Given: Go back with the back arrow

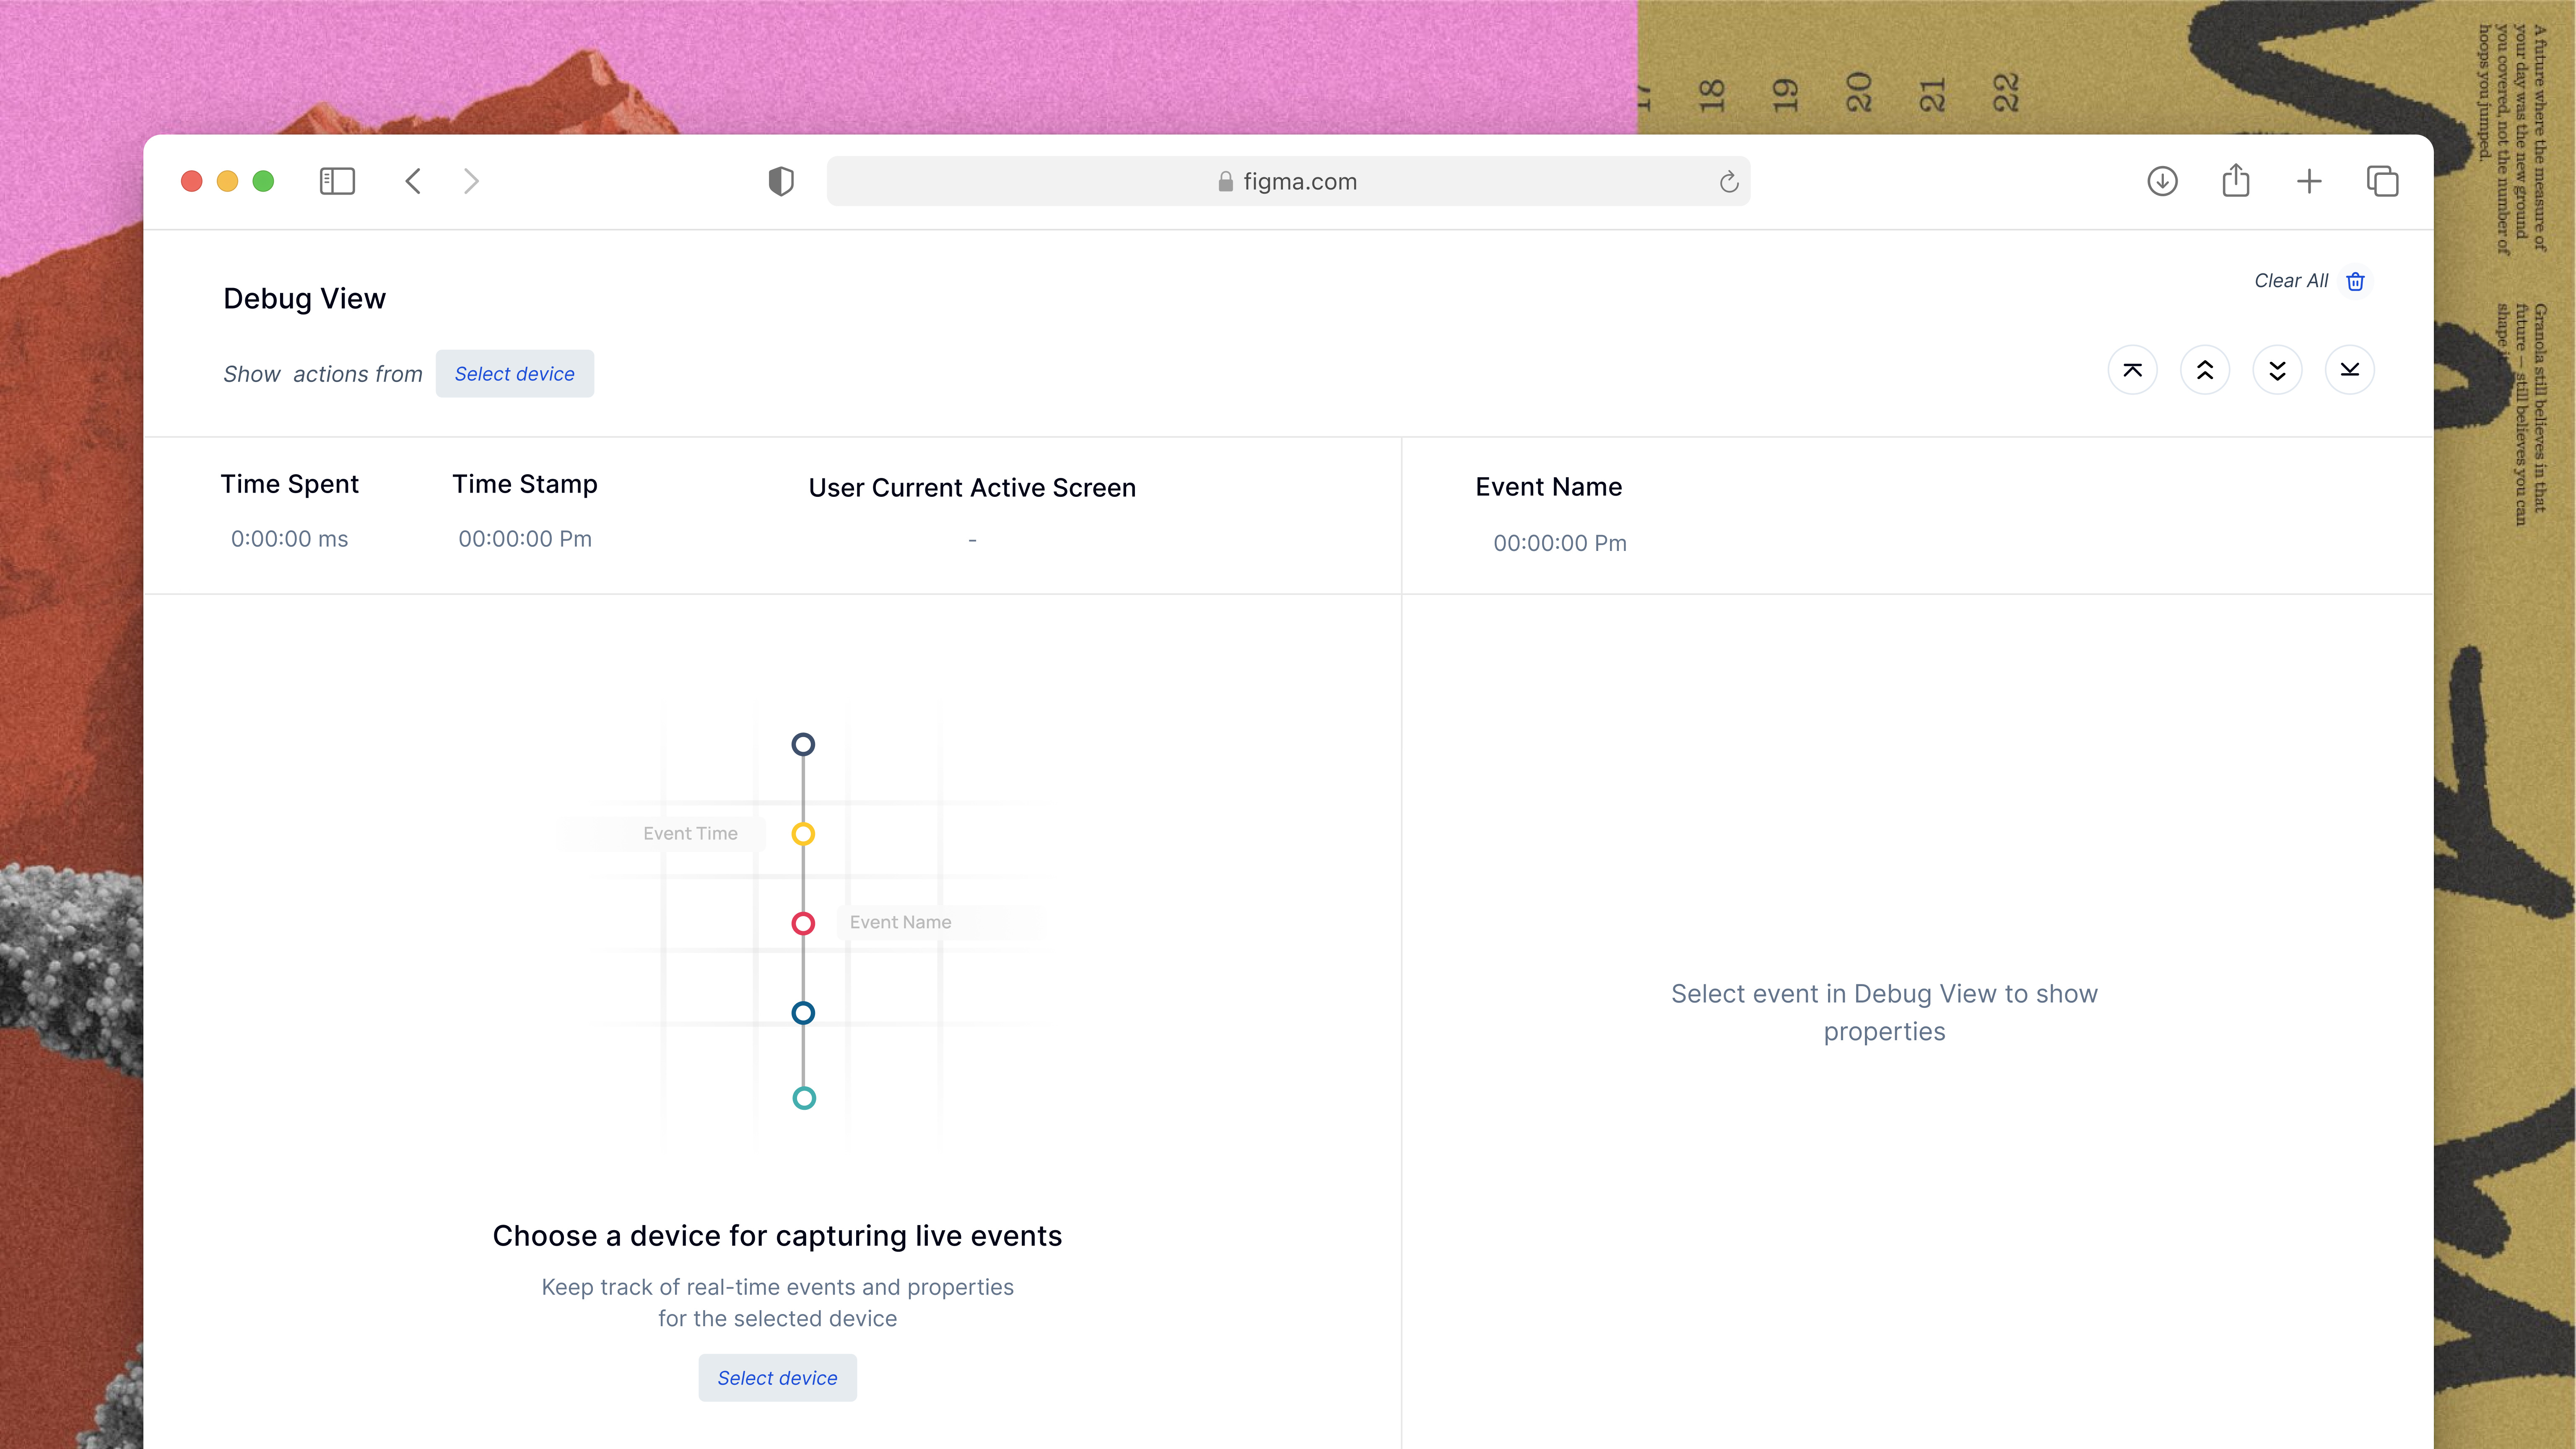Looking at the screenshot, I should point(413,181).
